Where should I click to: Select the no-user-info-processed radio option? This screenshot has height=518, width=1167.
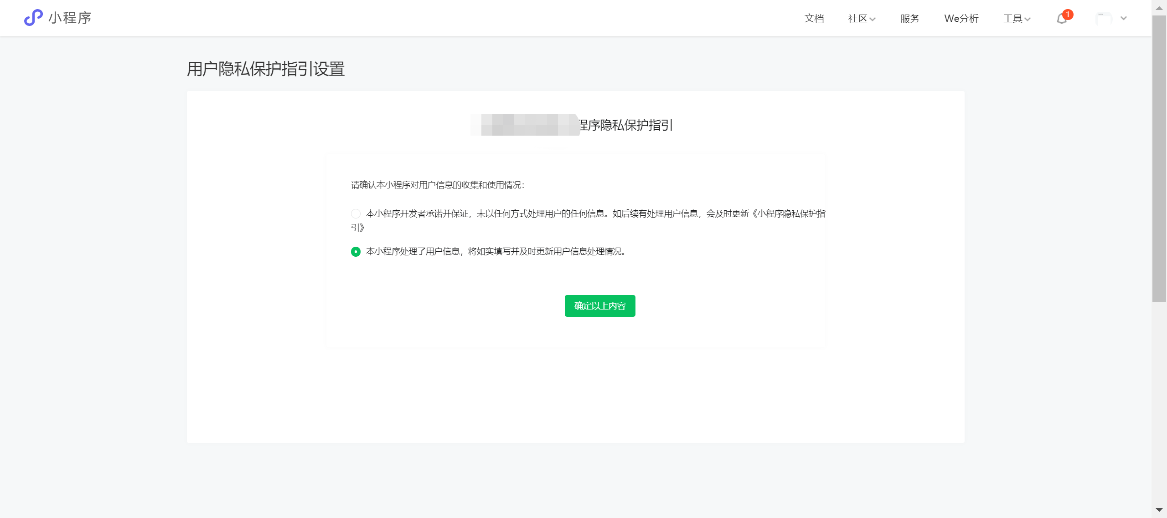tap(356, 213)
